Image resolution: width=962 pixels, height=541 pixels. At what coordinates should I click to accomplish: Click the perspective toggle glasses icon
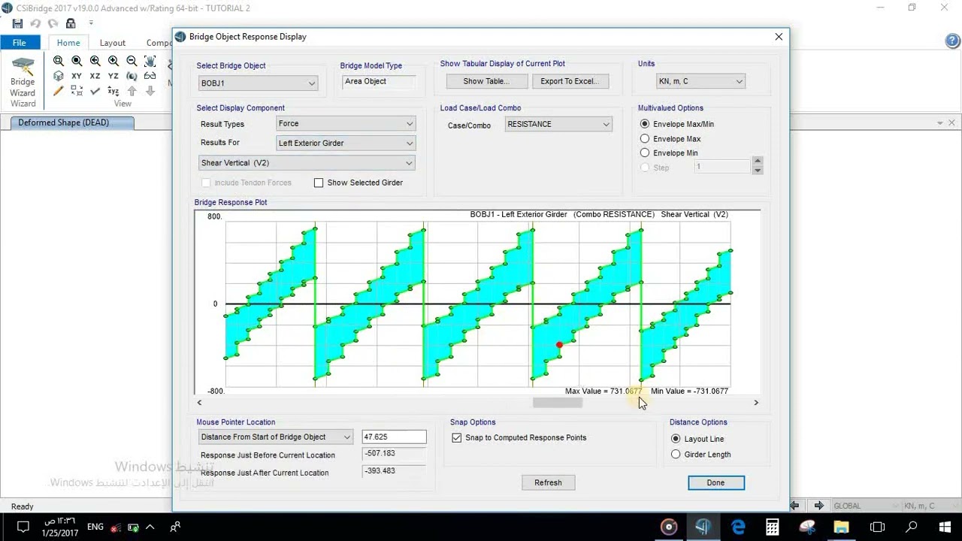[150, 76]
